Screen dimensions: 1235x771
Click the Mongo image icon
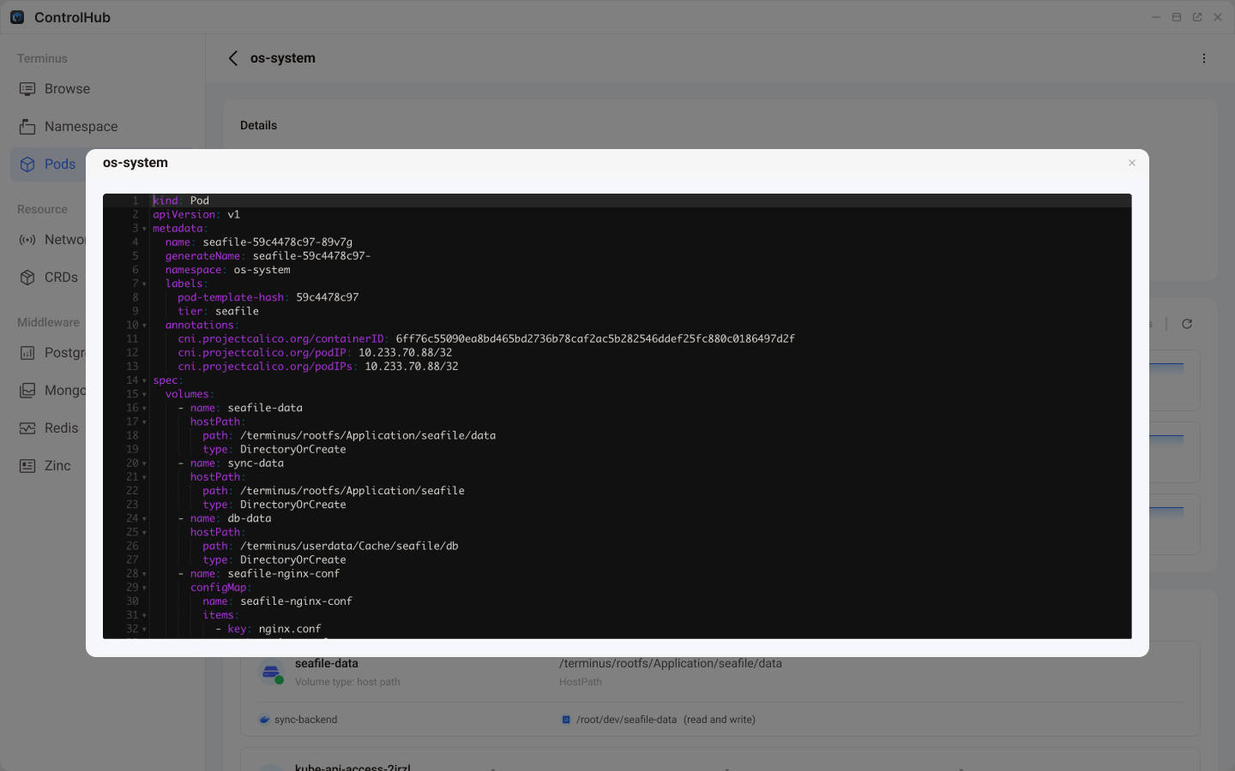click(27, 391)
